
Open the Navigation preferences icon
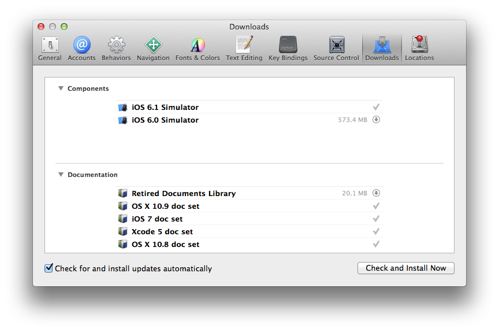[x=154, y=45]
